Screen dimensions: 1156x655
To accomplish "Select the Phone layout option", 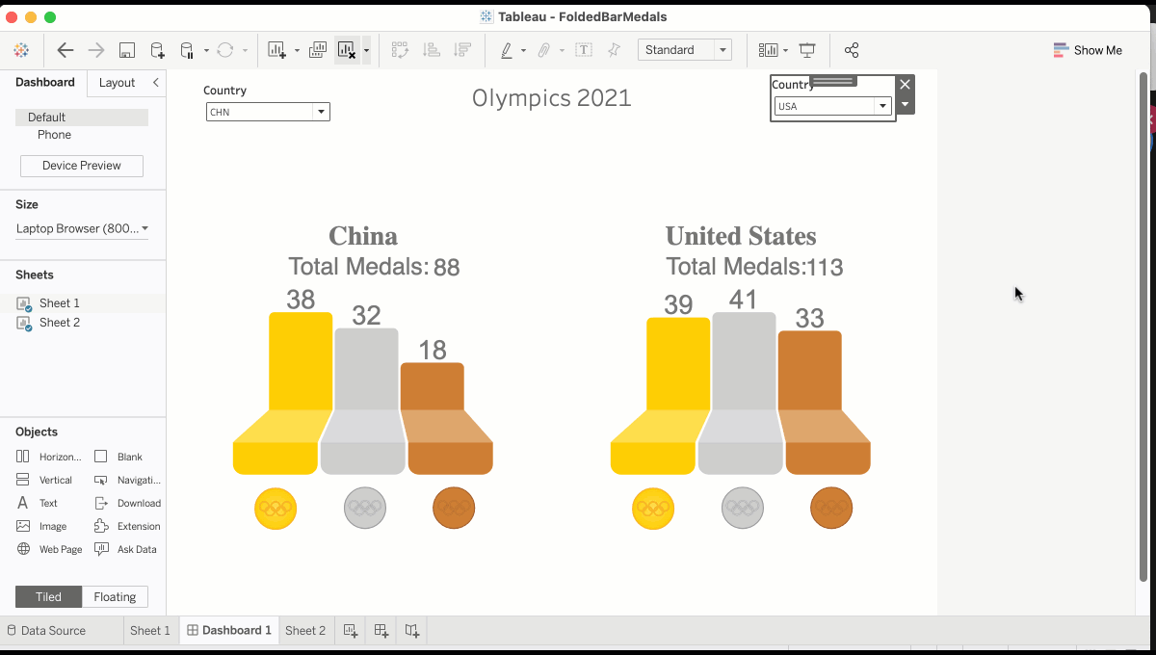I will [54, 135].
